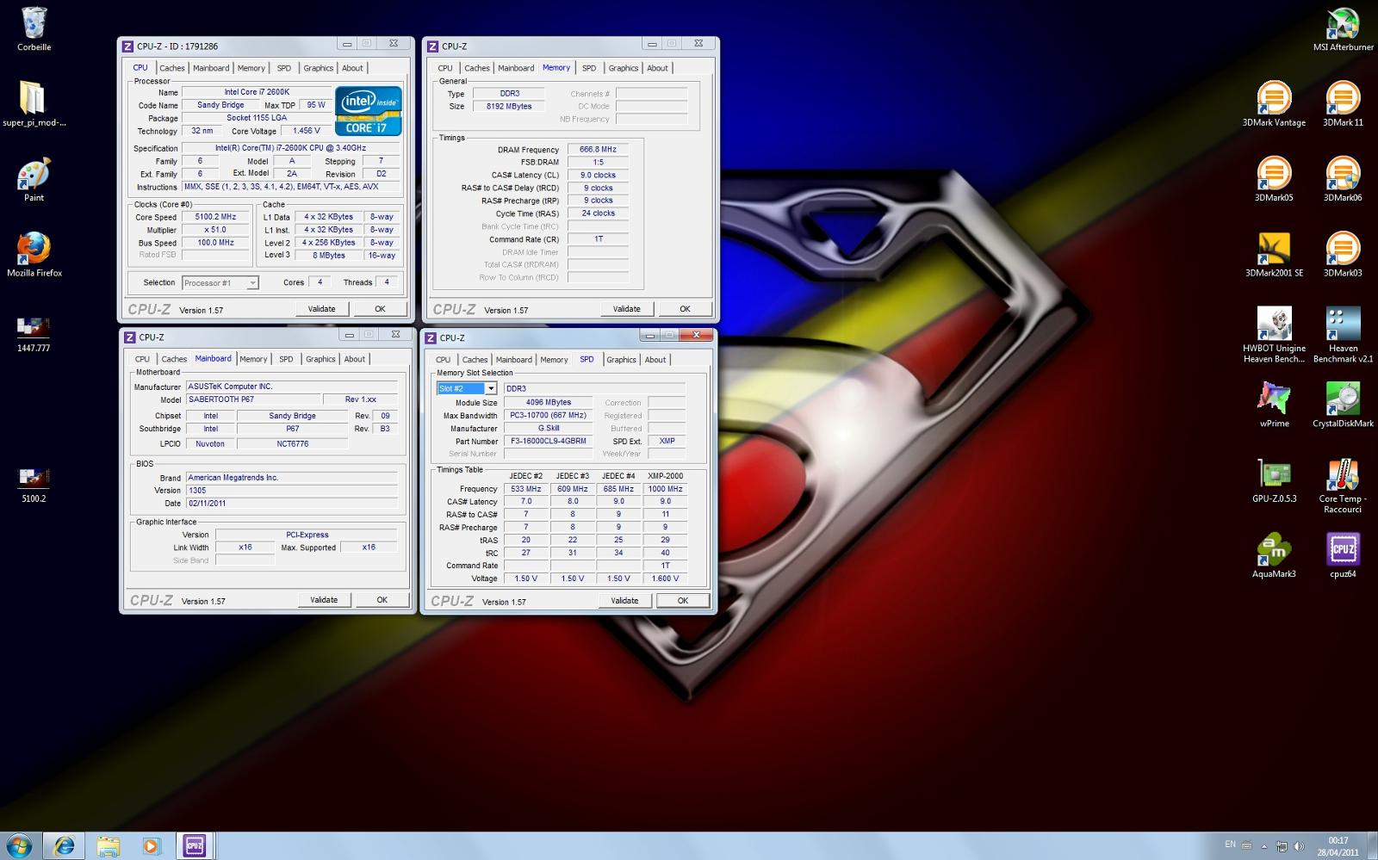Click the Size 8192 MBytes value
The image size is (1378, 860).
[509, 106]
